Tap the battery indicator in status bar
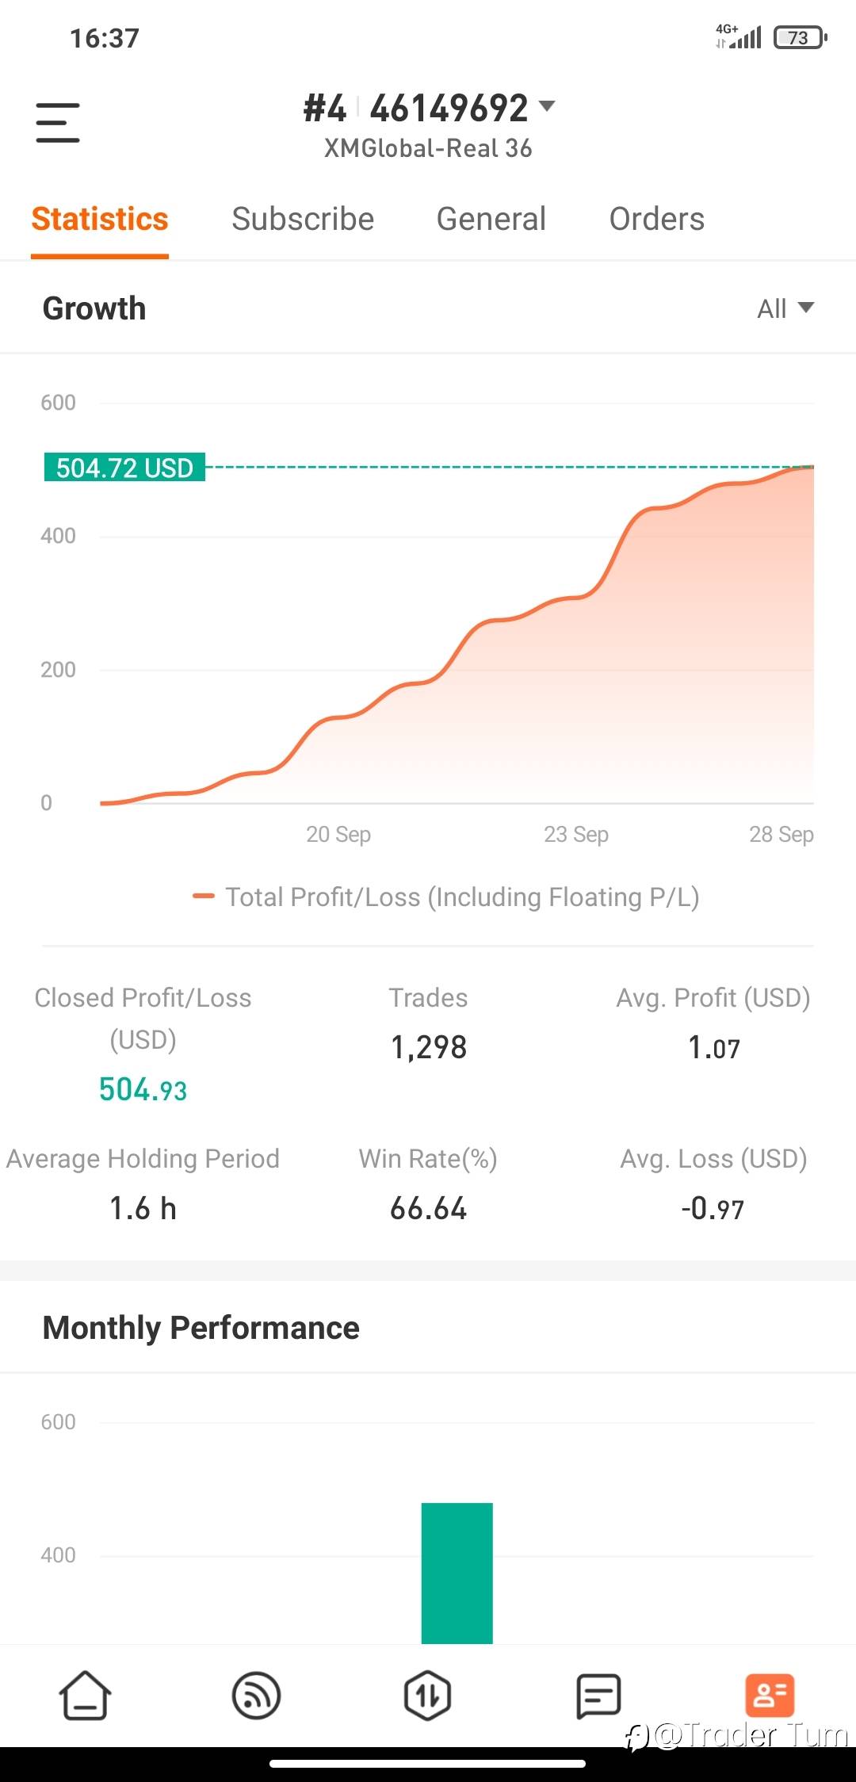The image size is (856, 1782). click(x=801, y=37)
